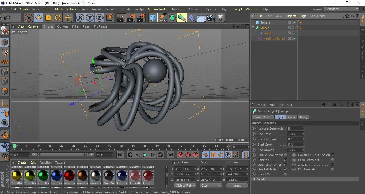Open Edit Render Settings icon

[141, 18]
